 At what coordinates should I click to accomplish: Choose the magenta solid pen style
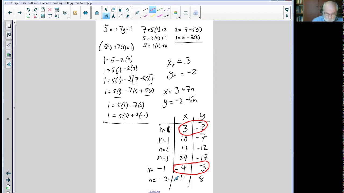coord(146,16)
